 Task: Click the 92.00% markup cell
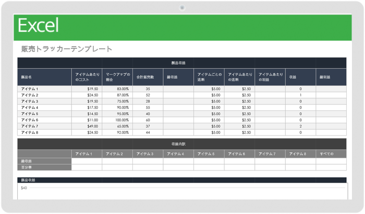pos(117,132)
